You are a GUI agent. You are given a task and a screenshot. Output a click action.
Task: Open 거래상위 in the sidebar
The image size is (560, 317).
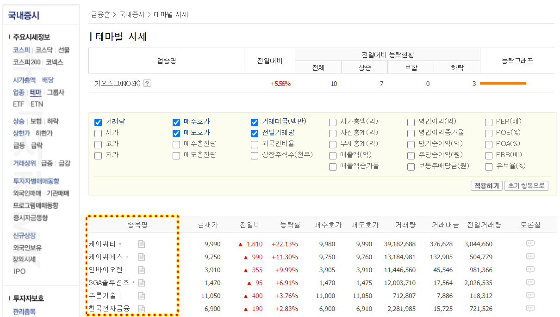(x=24, y=163)
